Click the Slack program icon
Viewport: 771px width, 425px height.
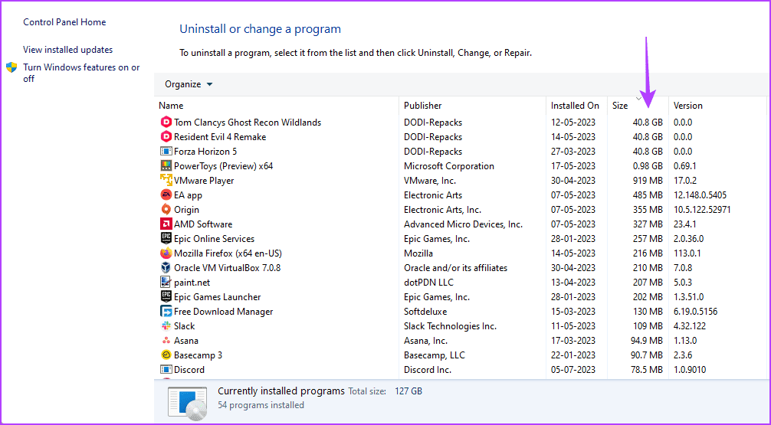click(166, 326)
